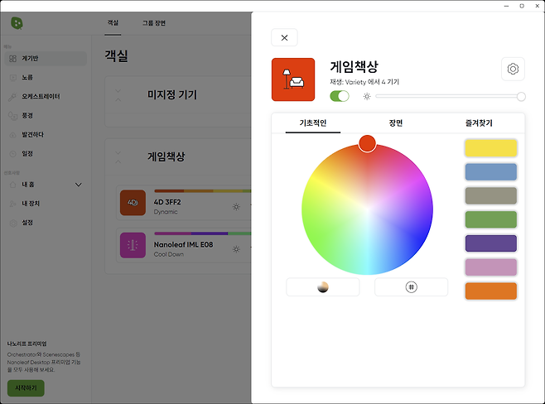Click the Nanoleaf IML E08 device icon
This screenshot has height=404, width=545.
[x=133, y=245]
